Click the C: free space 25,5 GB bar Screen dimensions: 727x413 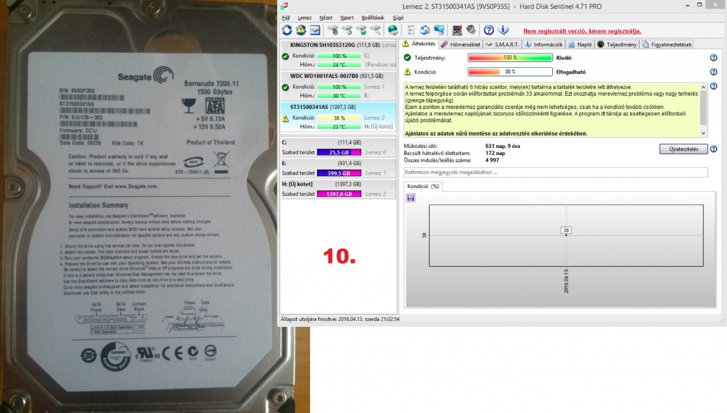coord(339,152)
